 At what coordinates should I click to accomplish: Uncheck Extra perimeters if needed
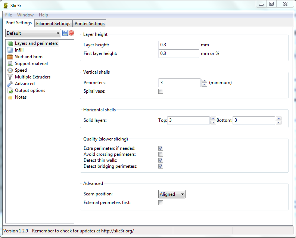click(x=161, y=148)
